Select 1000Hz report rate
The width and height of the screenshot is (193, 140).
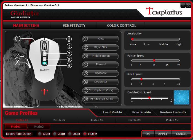(85, 134)
